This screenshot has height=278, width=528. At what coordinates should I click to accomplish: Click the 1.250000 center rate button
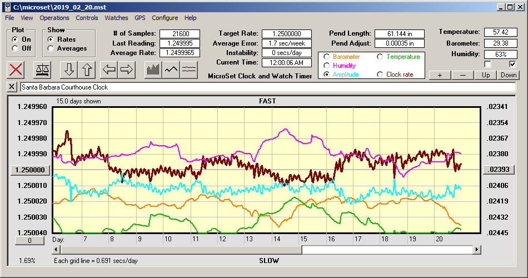point(31,170)
